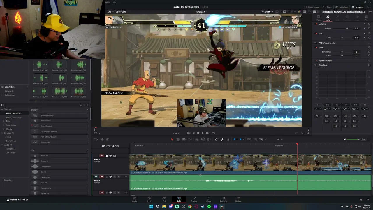Add a blue Marker on the timeline
The height and width of the screenshot is (210, 373).
[x=240, y=139]
